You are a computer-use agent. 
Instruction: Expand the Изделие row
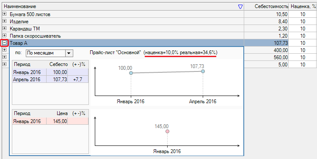point(5,21)
